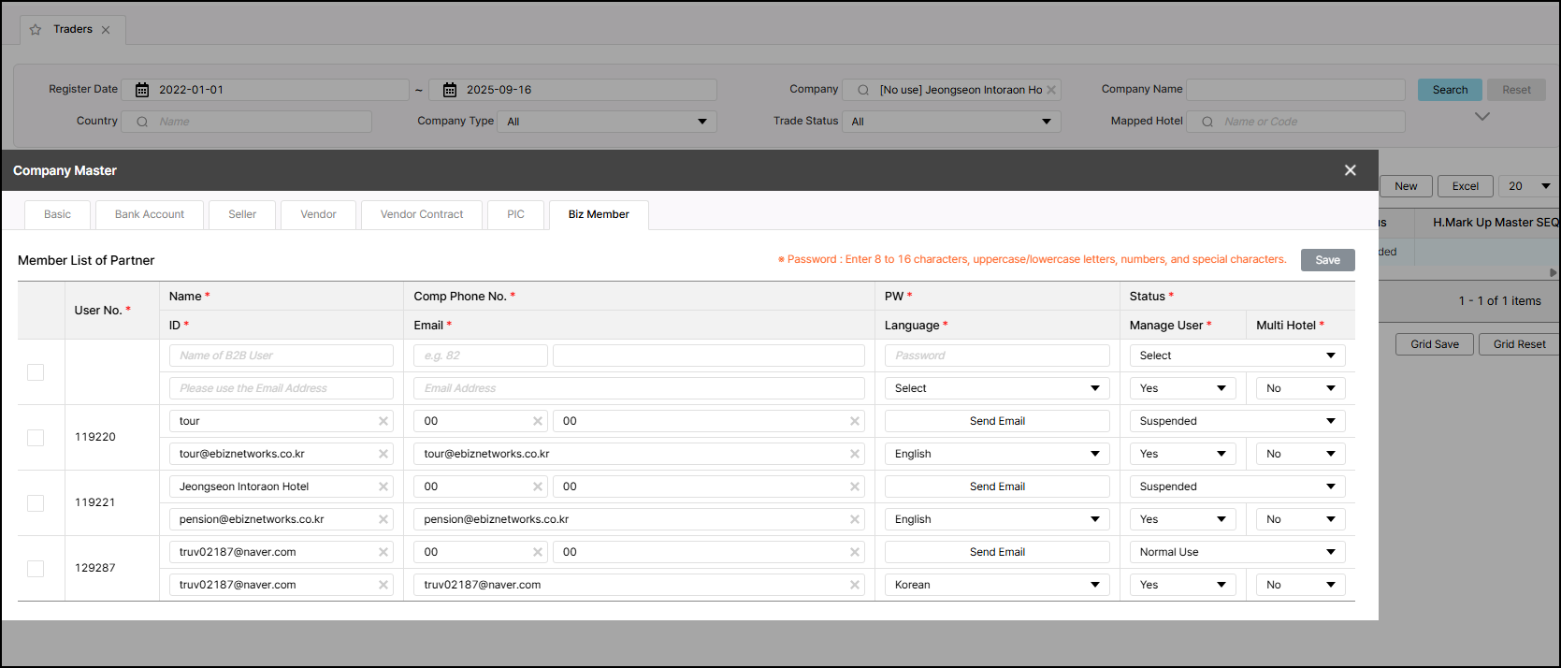Image resolution: width=1561 pixels, height=668 pixels.
Task: Open the end date calendar icon
Action: pyautogui.click(x=450, y=90)
